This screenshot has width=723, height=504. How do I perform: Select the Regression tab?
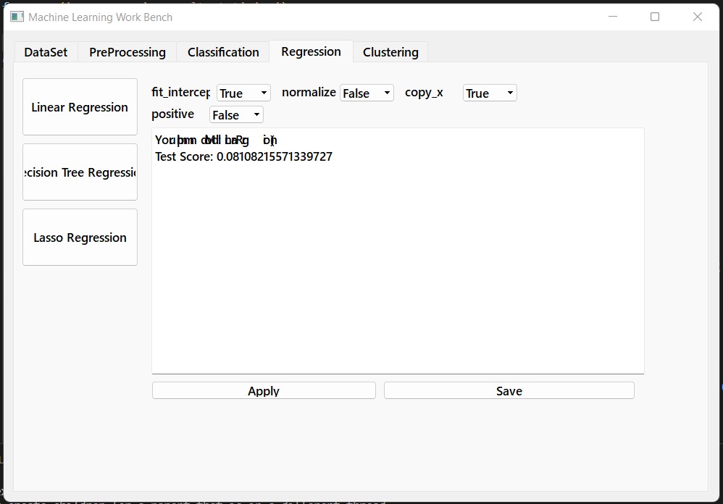click(311, 51)
